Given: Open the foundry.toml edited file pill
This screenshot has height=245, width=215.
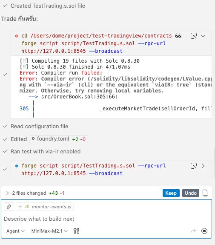Looking at the screenshot, I should point(59,139).
